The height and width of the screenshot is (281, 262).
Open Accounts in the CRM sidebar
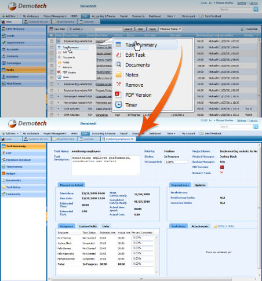pos(23,49)
